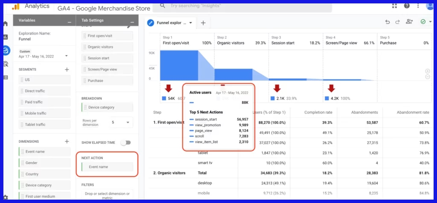Click Event name under Next Action
Viewport: 437px width, 203px height.
pos(107,167)
